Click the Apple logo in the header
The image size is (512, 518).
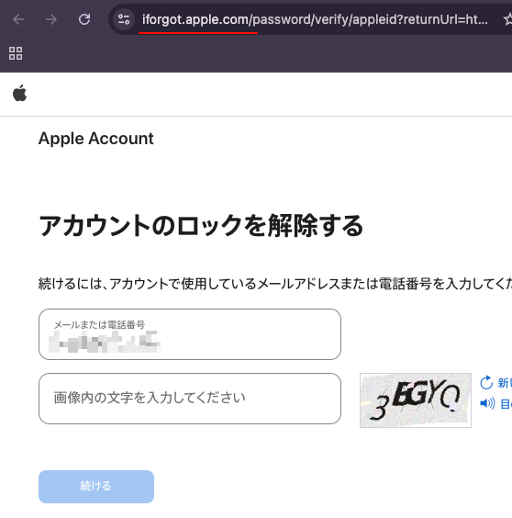[x=20, y=93]
